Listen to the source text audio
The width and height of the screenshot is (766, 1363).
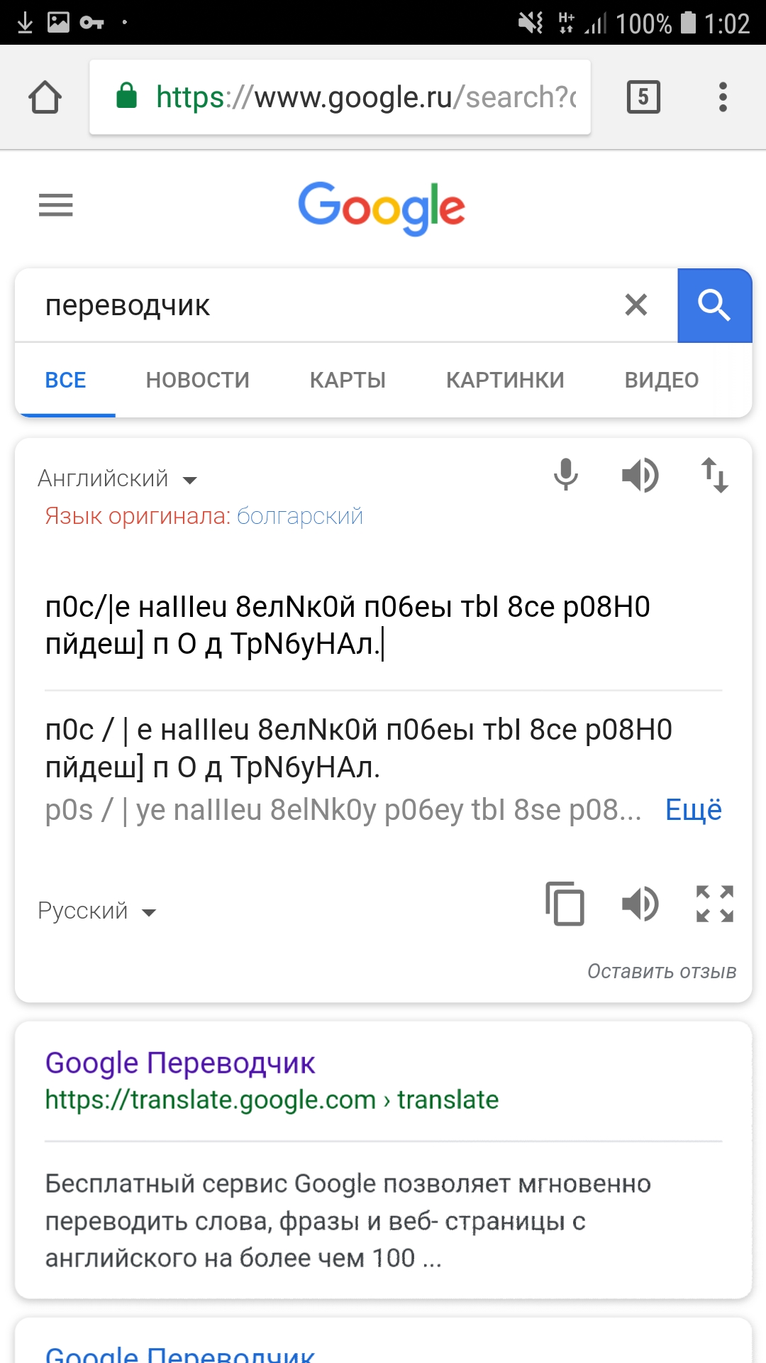click(640, 475)
